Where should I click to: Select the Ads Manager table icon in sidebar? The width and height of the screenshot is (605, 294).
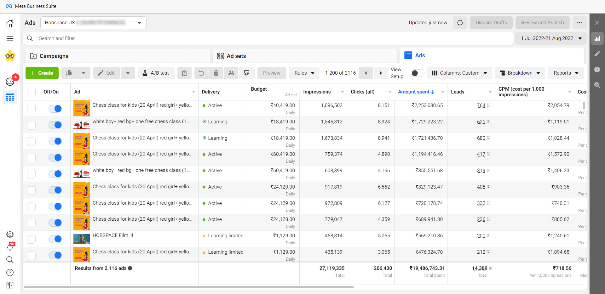(10, 97)
